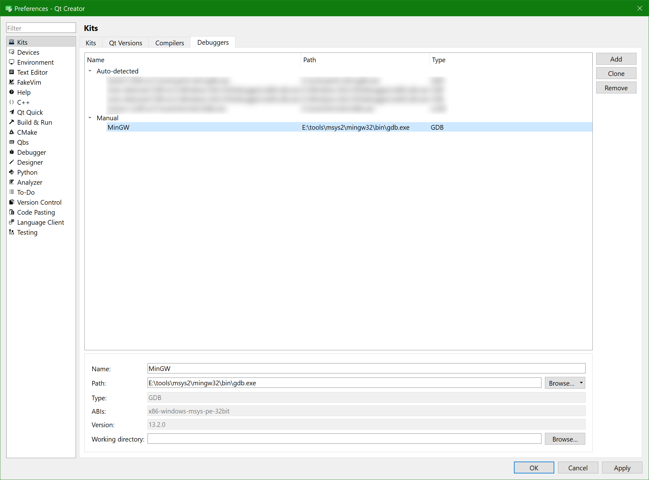Open FakeVim settings icon
Screen dimensions: 649x480
coord(12,82)
